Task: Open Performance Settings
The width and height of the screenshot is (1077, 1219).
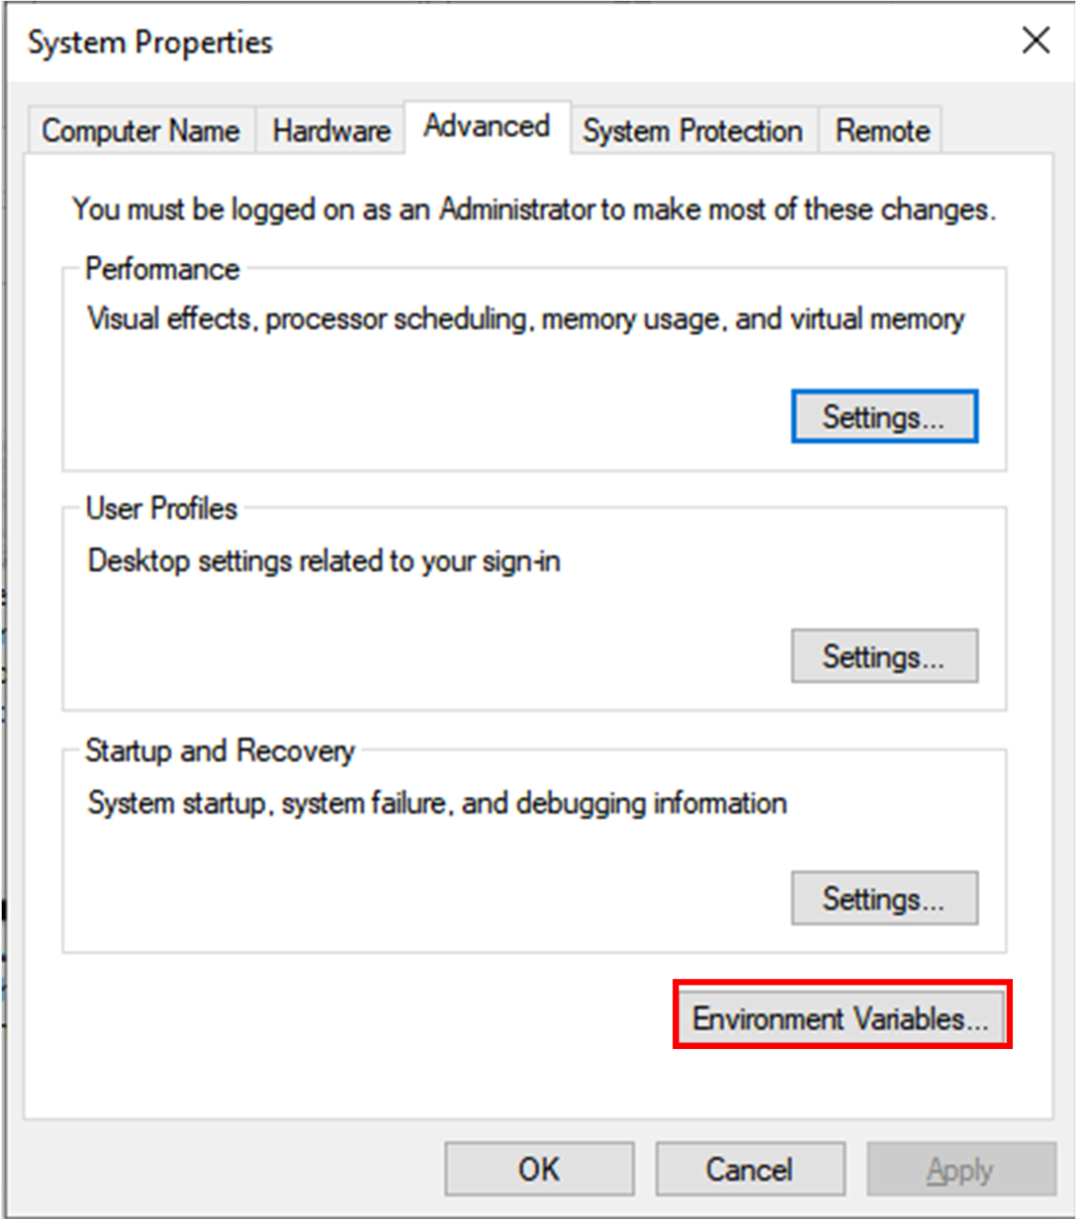Action: tap(884, 416)
